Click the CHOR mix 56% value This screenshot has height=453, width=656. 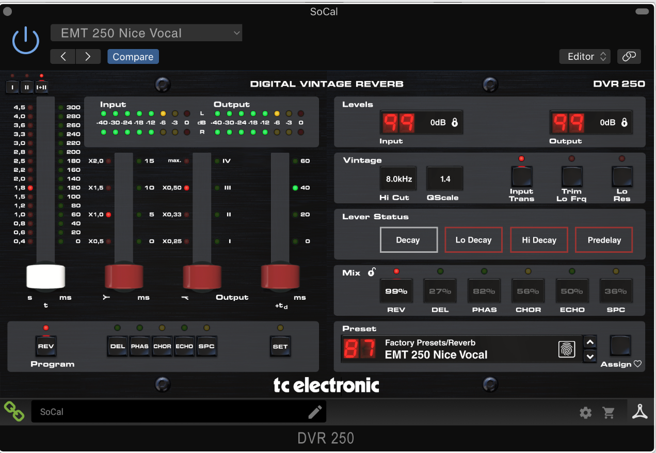[x=528, y=292]
